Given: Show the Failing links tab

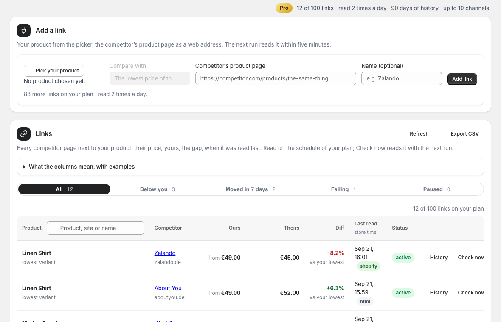Looking at the screenshot, I should (x=343, y=189).
